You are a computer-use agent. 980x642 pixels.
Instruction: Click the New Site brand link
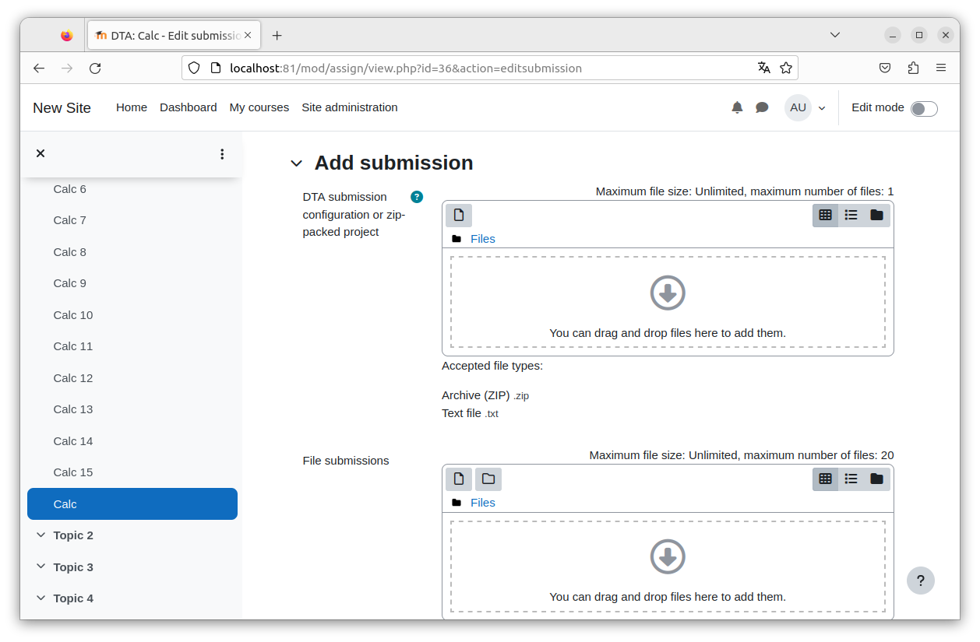click(62, 108)
